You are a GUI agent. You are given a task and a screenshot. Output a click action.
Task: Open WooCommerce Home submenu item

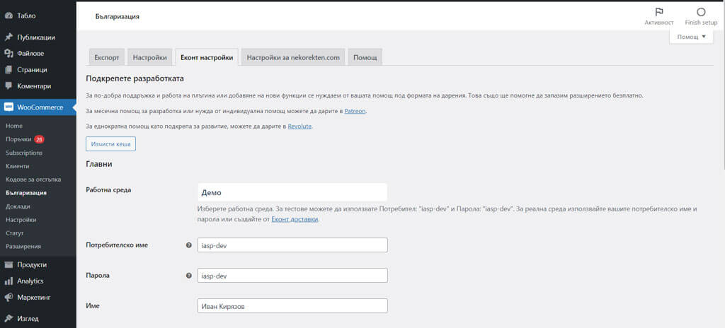click(x=14, y=126)
